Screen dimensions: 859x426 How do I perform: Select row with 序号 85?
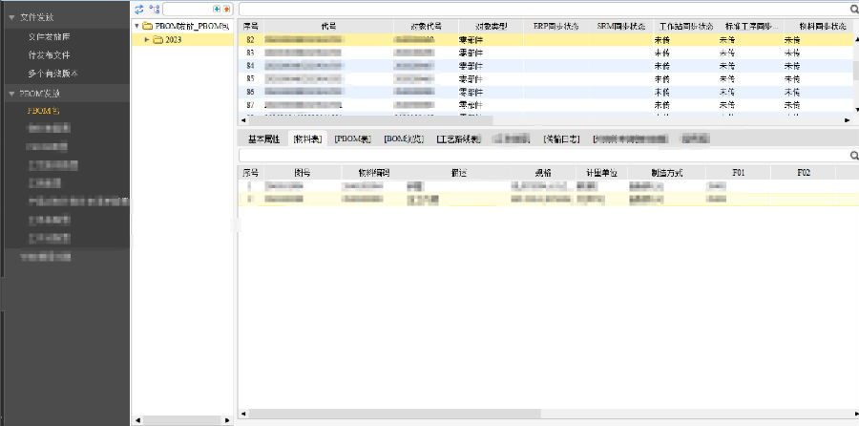pos(546,79)
